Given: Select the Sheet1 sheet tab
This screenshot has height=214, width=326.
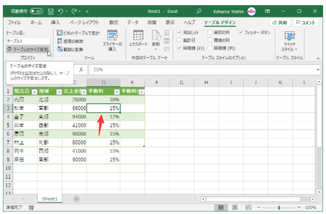Looking at the screenshot, I should (x=50, y=199).
